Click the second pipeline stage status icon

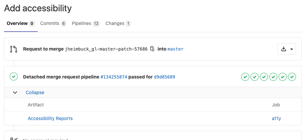[x=255, y=77]
